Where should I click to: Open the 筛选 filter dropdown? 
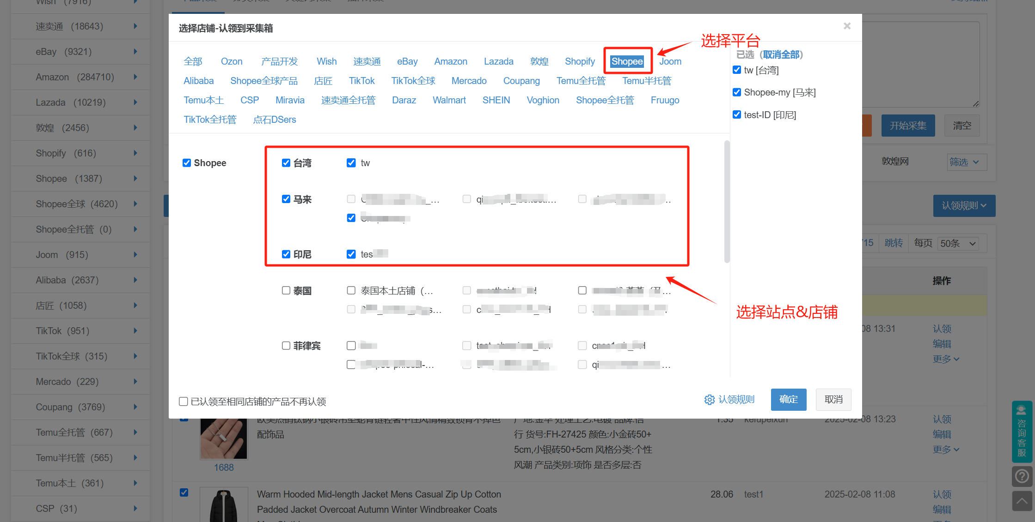click(x=966, y=162)
